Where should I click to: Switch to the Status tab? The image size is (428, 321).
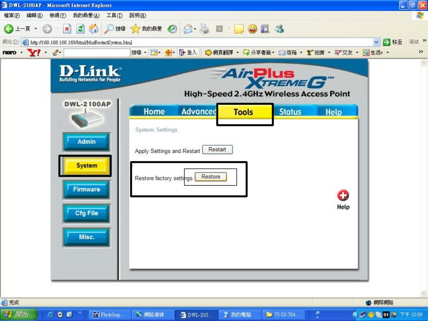tap(290, 112)
